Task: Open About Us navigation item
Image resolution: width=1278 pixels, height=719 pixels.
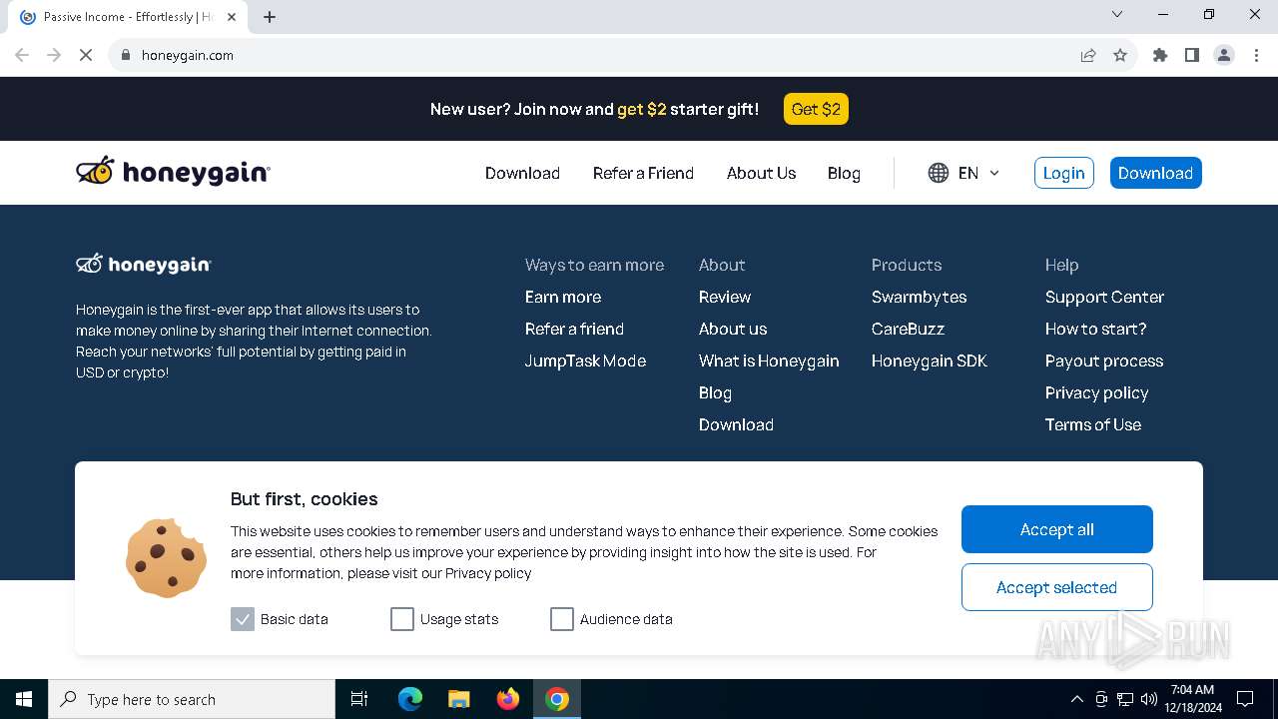Action: point(761,173)
